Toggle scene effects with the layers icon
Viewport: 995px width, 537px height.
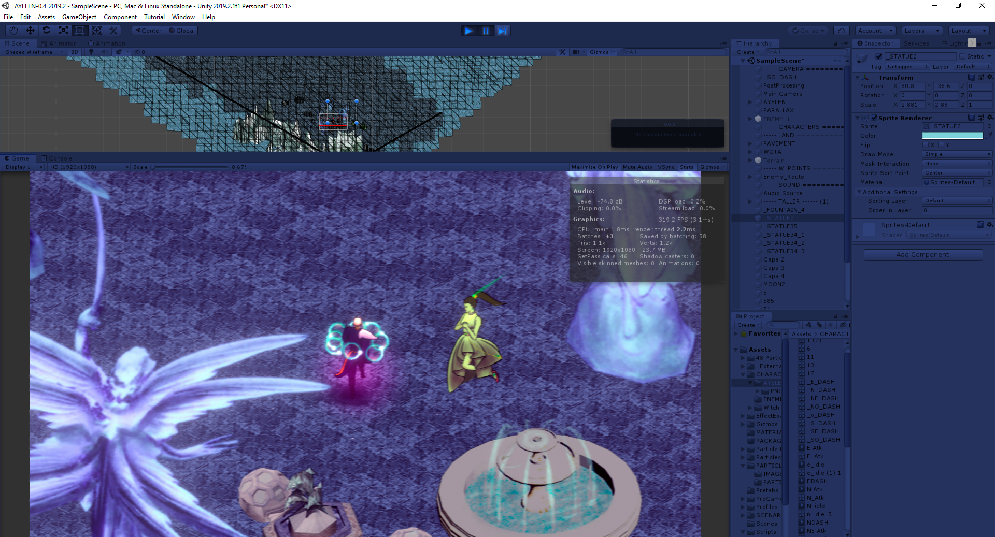pos(119,52)
